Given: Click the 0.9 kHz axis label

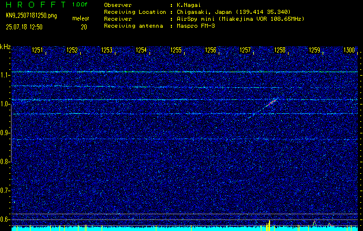Looking at the screenshot, I should tap(4, 133).
